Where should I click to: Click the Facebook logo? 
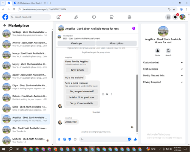5,17
